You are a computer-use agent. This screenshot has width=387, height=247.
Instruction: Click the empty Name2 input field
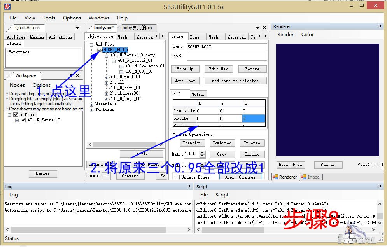(x=227, y=56)
